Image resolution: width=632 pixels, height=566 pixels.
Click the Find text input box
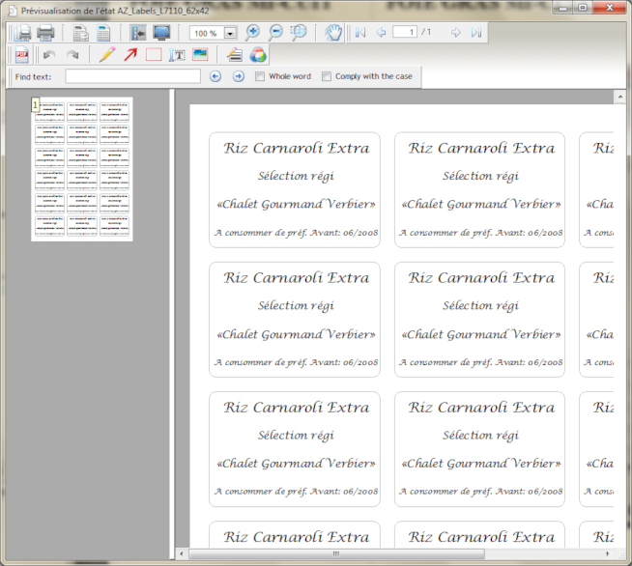133,76
